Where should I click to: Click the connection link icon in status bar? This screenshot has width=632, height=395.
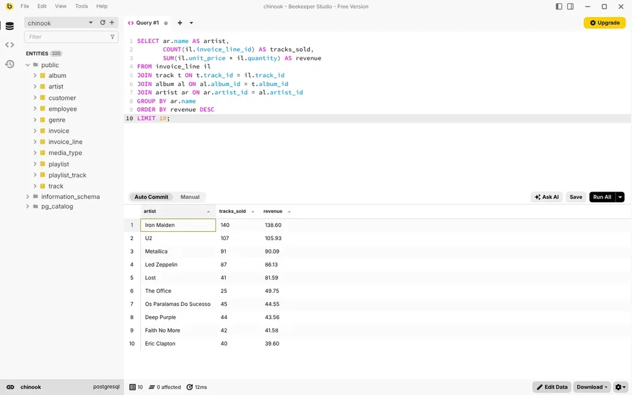11,387
